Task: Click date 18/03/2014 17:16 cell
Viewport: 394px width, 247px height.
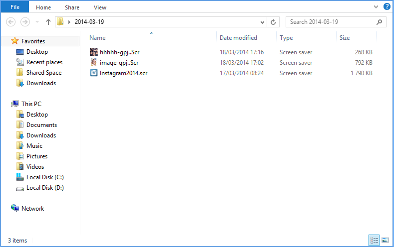Action: pyautogui.click(x=242, y=52)
